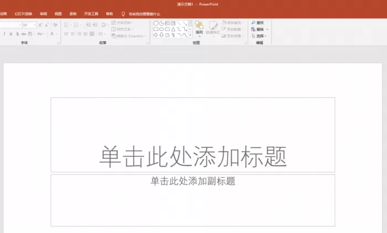The height and width of the screenshot is (233, 387).
Task: Toggle Align Right paragraph alignment
Action: coord(79,34)
